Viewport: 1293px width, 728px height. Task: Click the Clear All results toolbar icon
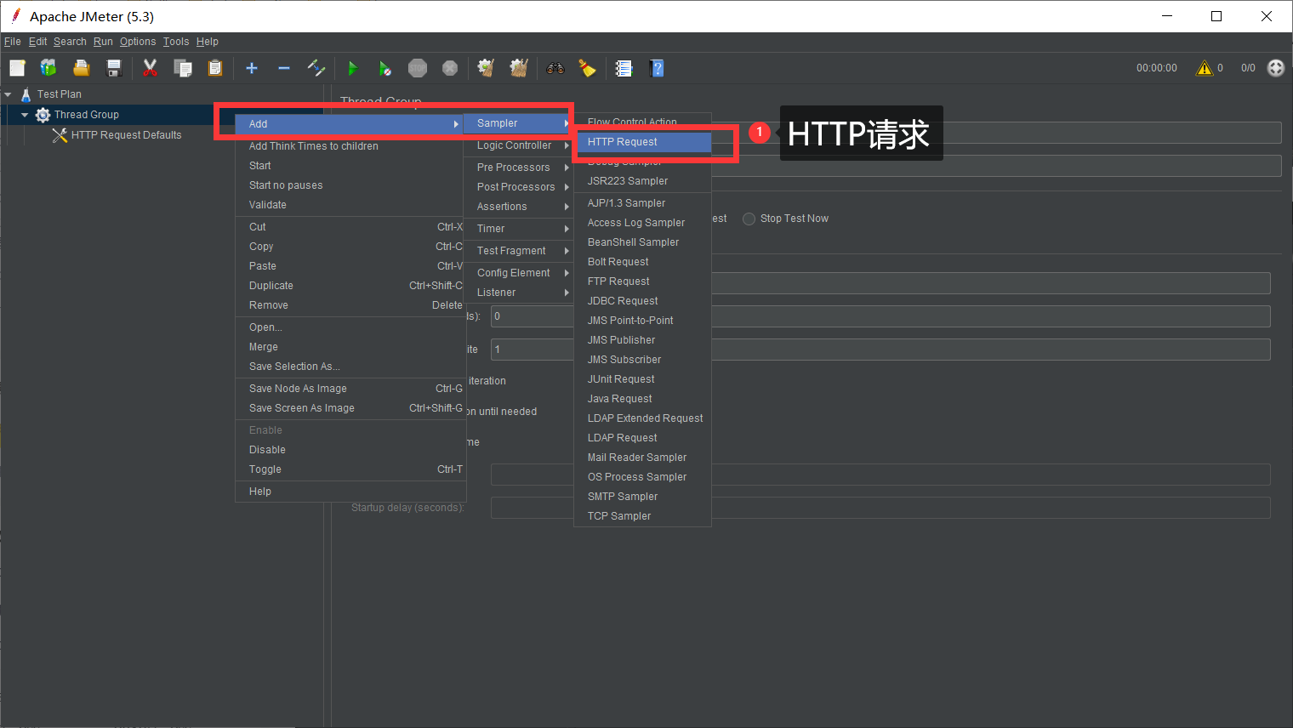519,68
